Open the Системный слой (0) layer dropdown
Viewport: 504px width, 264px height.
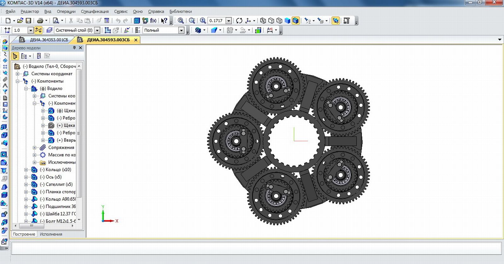(97, 30)
